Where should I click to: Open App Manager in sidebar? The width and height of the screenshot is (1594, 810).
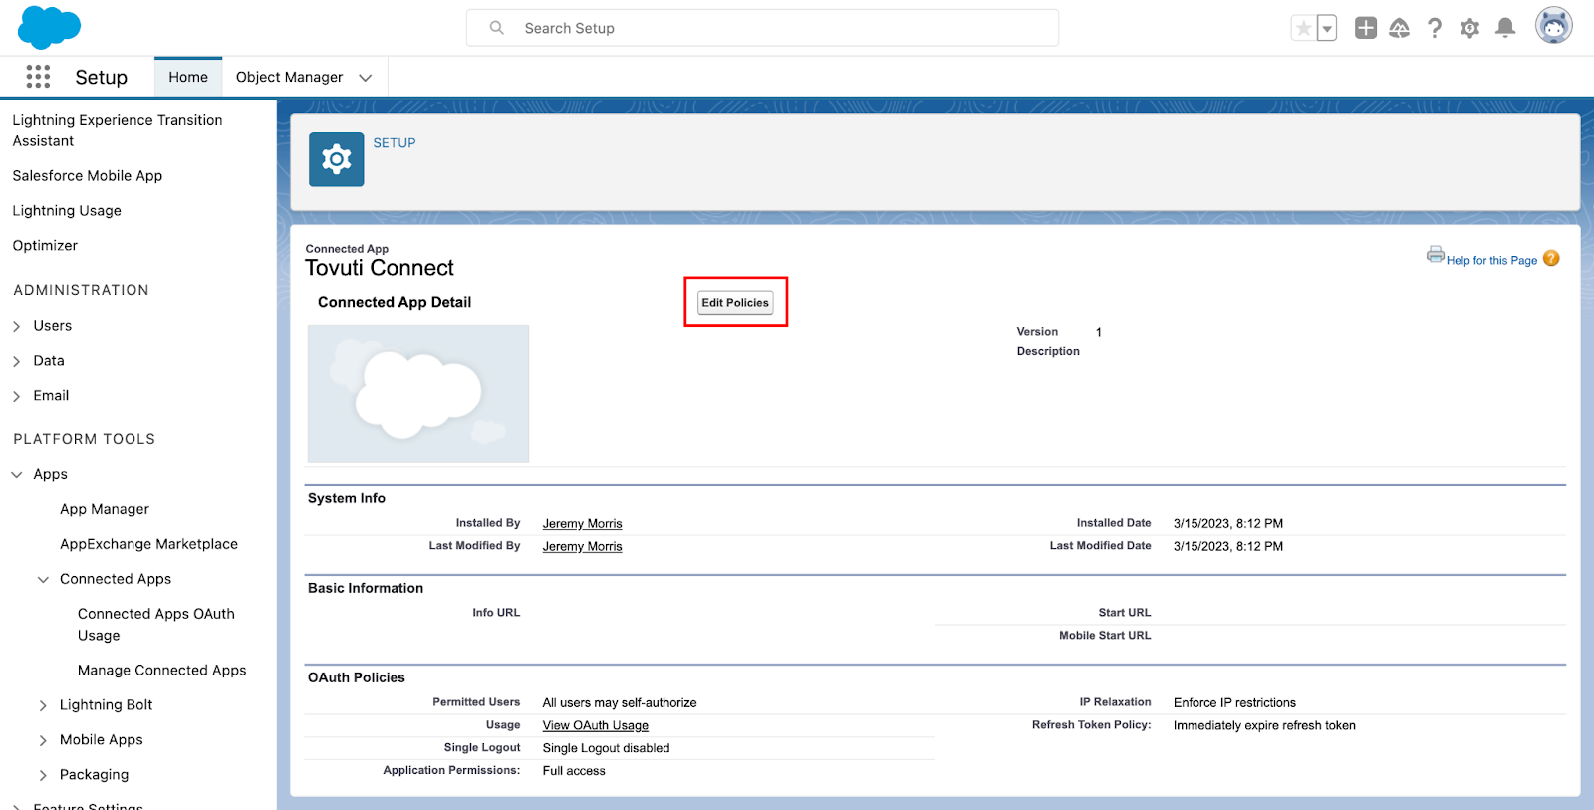pos(105,509)
